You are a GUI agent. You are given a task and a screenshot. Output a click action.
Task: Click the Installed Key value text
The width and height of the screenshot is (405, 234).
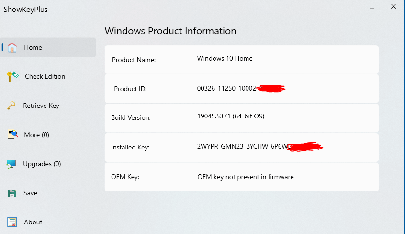pyautogui.click(x=242, y=147)
